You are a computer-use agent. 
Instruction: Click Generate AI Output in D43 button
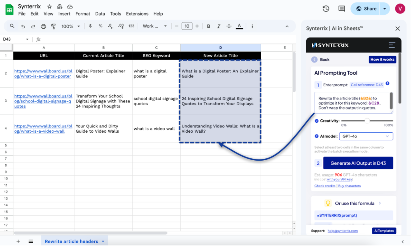(358, 163)
